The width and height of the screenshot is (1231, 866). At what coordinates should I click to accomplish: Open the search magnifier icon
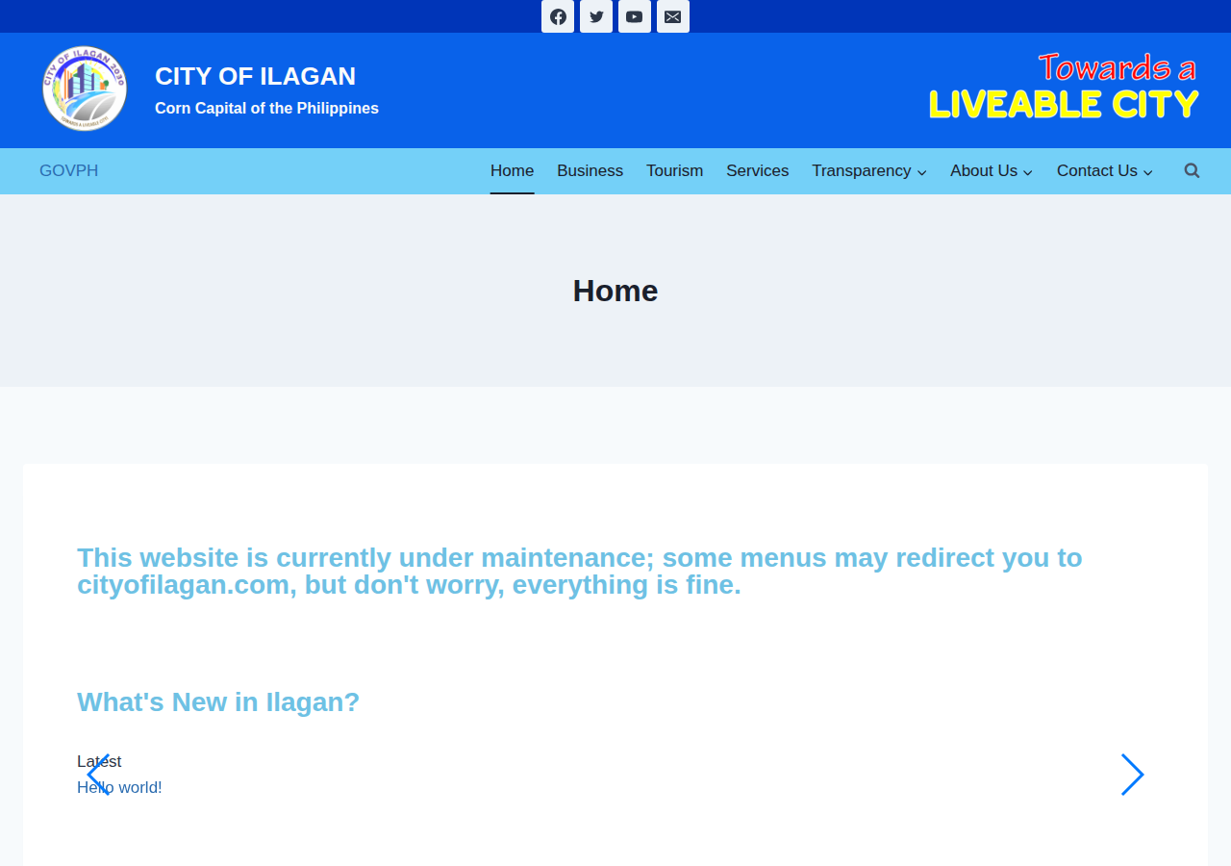[1192, 170]
